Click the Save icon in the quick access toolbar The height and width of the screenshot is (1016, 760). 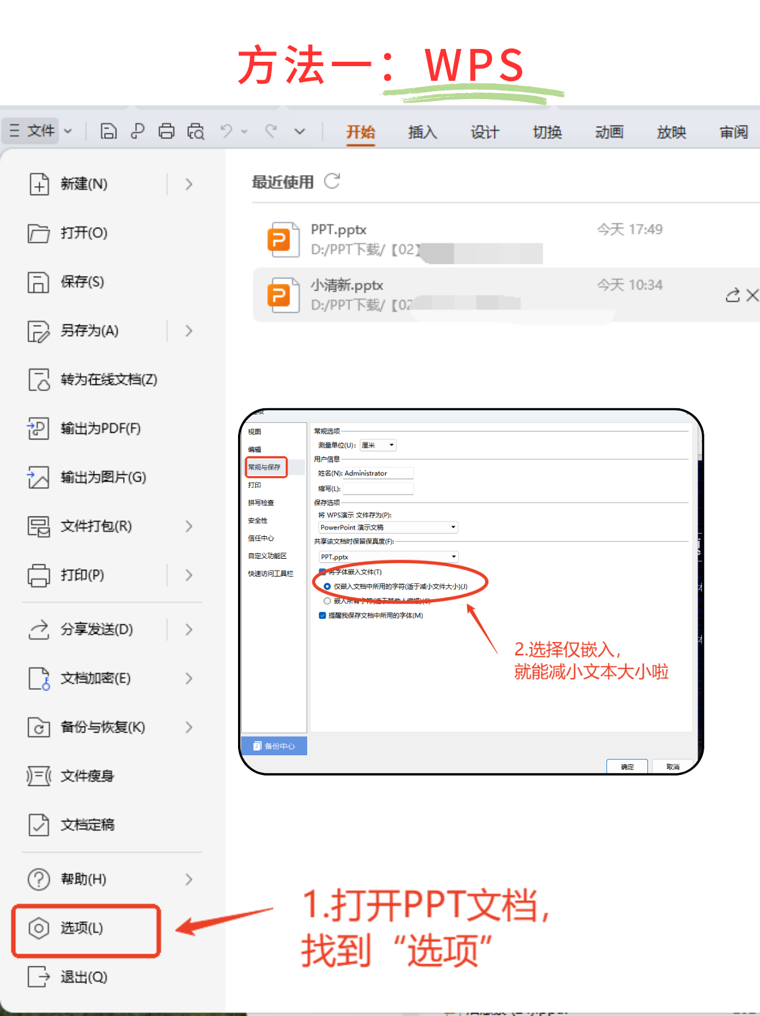click(x=108, y=131)
